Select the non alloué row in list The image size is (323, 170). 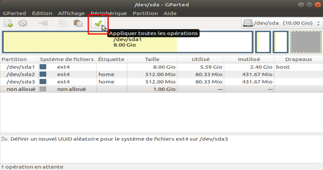[20, 89]
